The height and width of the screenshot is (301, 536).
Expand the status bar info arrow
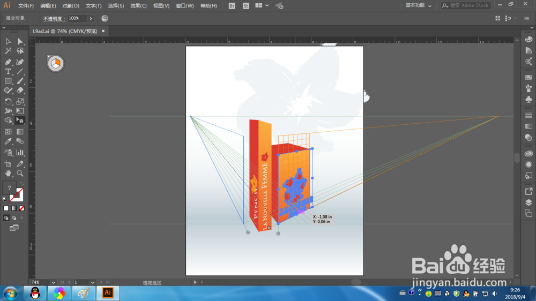(195, 282)
